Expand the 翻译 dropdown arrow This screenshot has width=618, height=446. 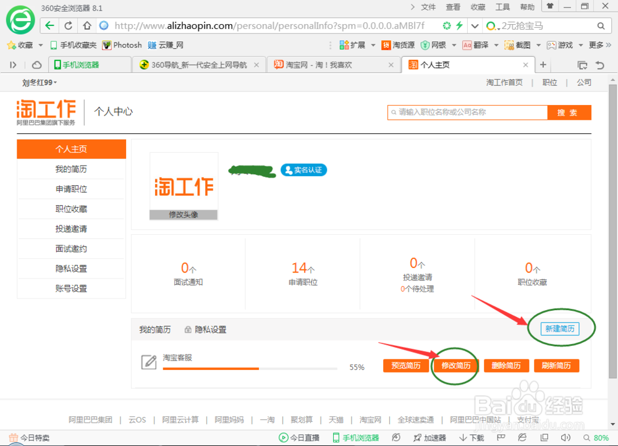[x=496, y=45]
